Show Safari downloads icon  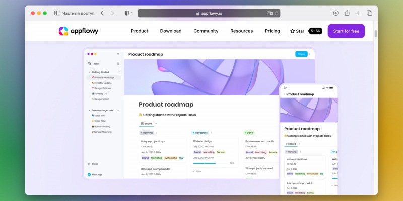(x=335, y=13)
